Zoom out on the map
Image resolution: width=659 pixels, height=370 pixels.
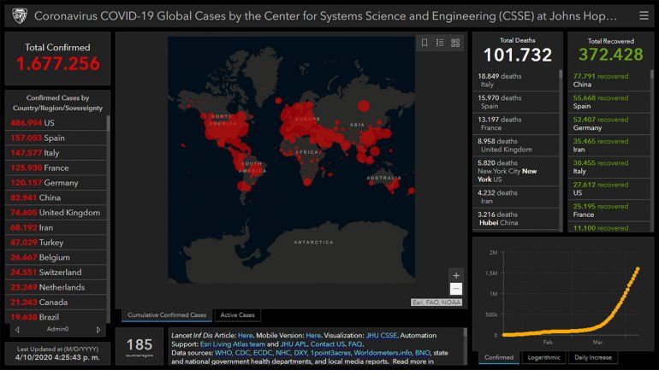click(x=456, y=290)
